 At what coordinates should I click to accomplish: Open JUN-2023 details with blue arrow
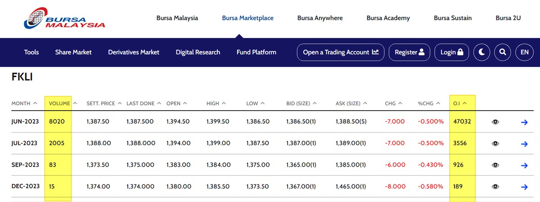point(524,122)
